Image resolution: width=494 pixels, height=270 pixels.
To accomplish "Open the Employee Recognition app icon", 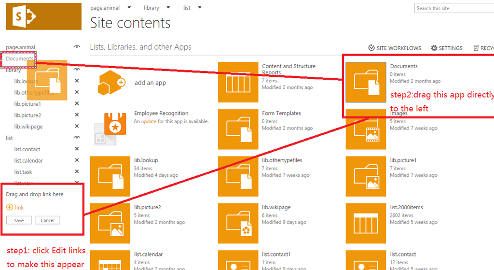I will [x=110, y=129].
